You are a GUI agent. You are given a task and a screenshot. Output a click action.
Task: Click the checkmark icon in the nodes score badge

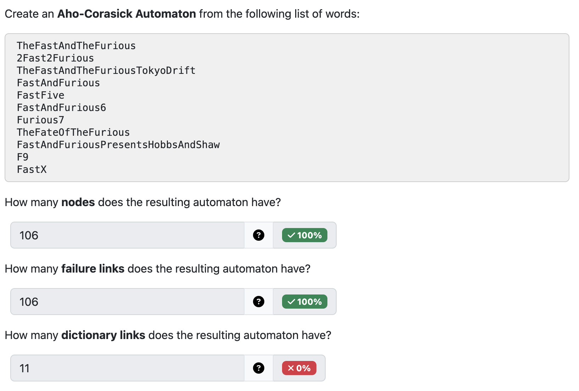pyautogui.click(x=292, y=235)
